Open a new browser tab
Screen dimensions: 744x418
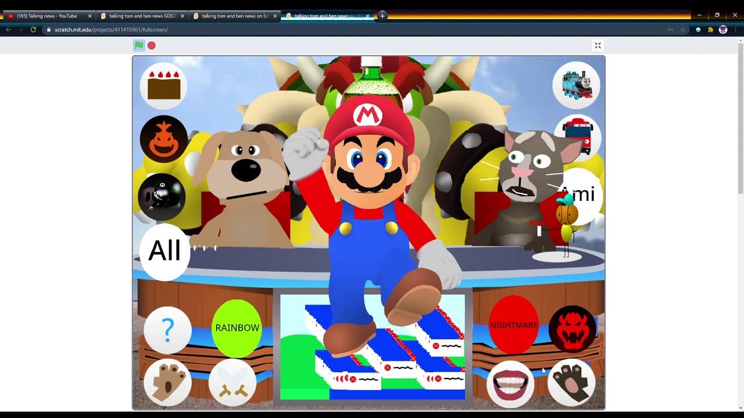[382, 16]
